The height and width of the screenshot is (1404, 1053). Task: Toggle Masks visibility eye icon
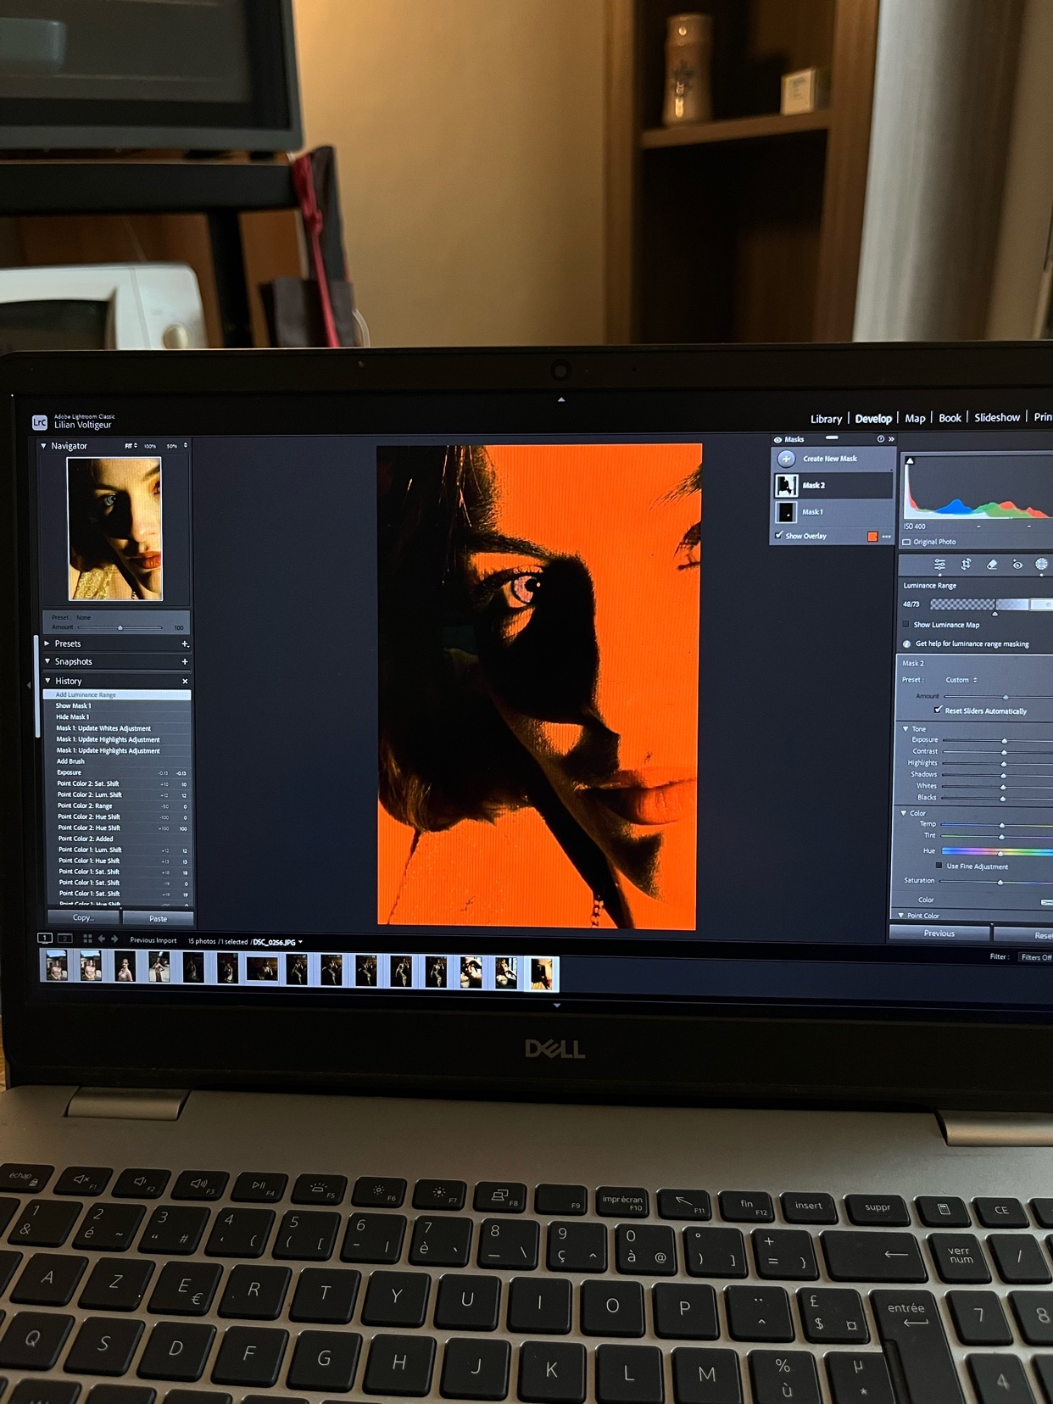click(x=777, y=440)
